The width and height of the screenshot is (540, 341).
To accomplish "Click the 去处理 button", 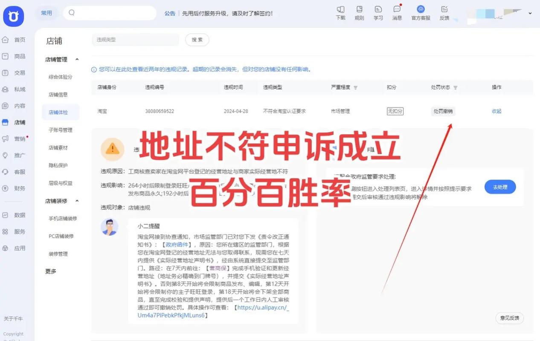I will tap(499, 187).
